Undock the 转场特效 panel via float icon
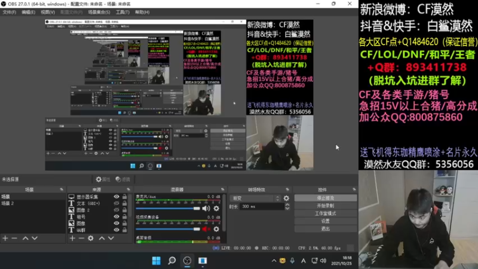Image resolution: width=478 pixels, height=269 pixels. click(x=287, y=189)
